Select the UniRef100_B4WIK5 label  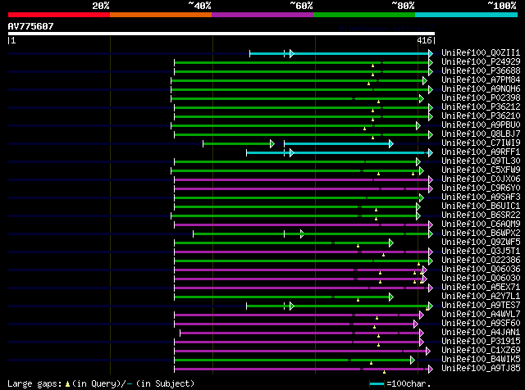point(481,360)
